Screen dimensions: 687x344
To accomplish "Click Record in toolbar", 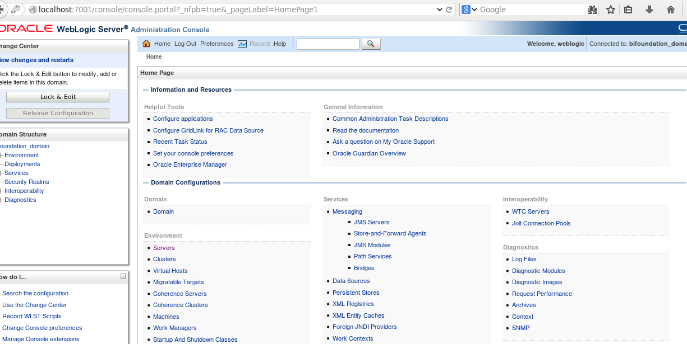I will click(260, 44).
